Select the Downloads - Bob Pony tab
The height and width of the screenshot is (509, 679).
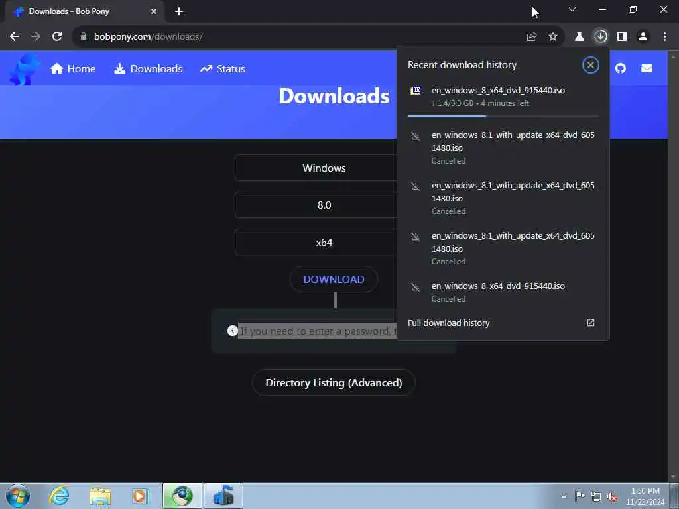tap(84, 11)
